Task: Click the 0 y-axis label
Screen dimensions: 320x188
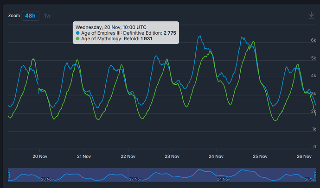Action: tap(315, 147)
